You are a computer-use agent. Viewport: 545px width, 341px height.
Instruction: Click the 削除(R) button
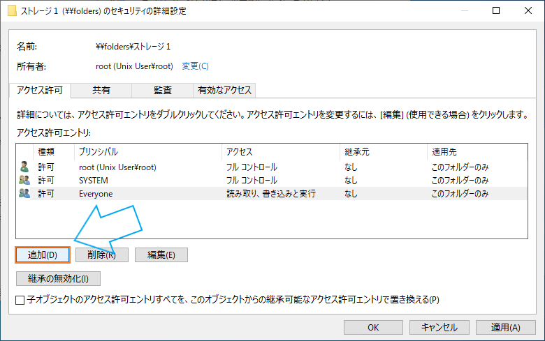click(x=102, y=255)
